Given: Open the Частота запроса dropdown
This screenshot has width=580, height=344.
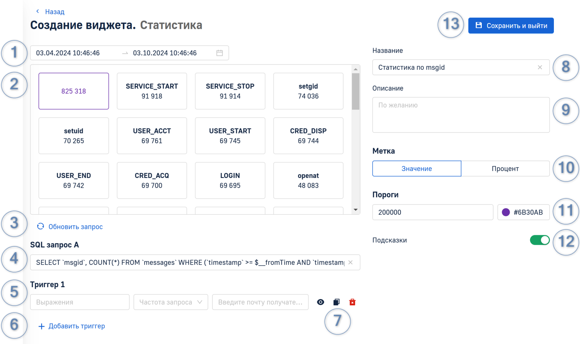Looking at the screenshot, I should [x=171, y=302].
